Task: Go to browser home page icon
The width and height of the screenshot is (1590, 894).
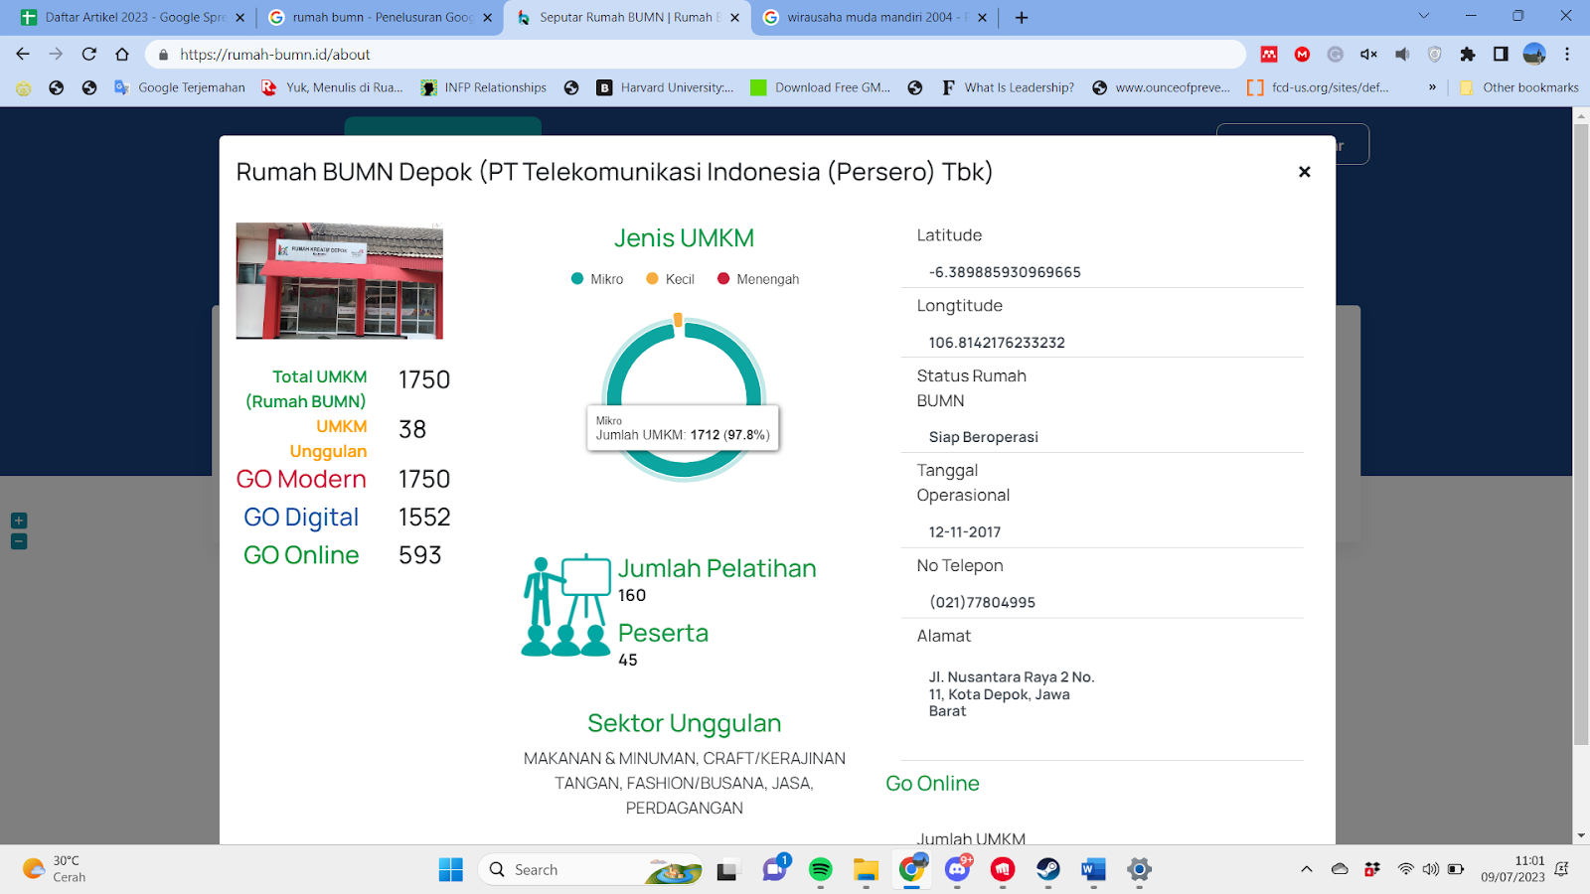Action: click(x=122, y=55)
